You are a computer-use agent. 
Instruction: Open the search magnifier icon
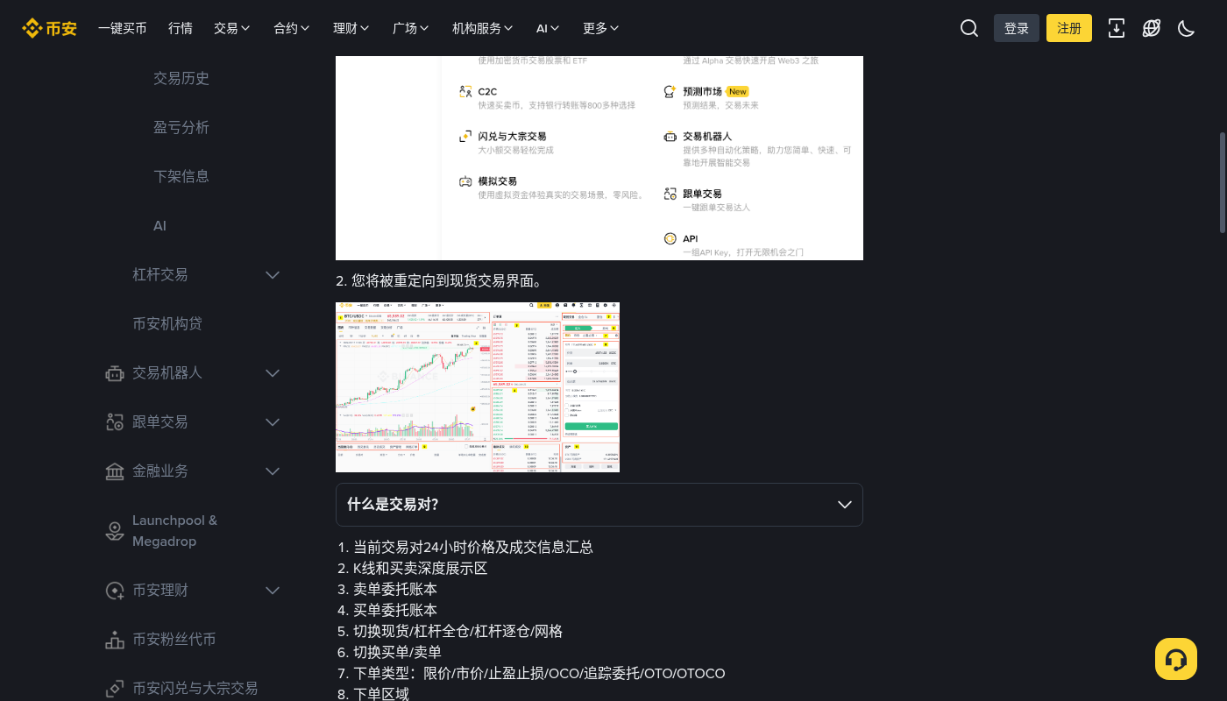(x=969, y=28)
